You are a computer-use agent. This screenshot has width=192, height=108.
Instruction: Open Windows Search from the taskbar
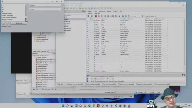coord(67,106)
